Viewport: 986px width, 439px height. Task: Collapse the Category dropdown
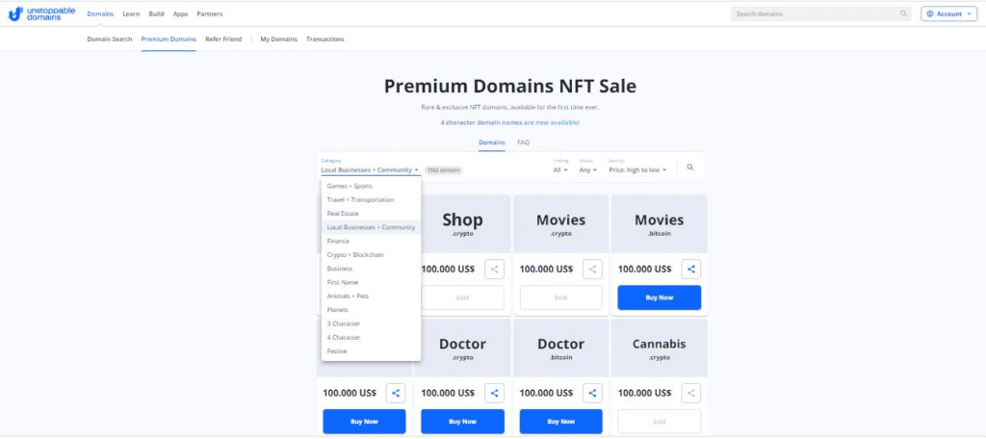click(371, 169)
